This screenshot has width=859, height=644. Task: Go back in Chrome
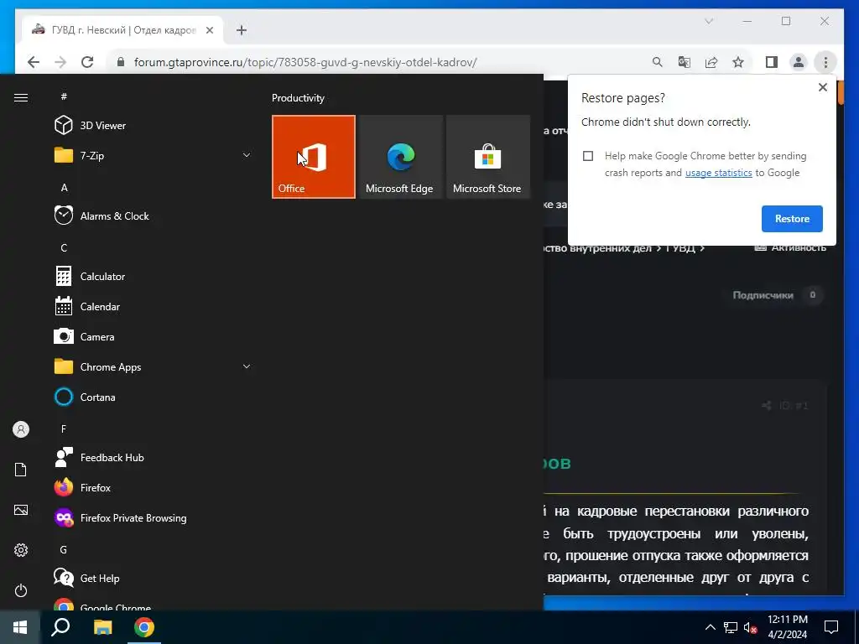[x=34, y=62]
